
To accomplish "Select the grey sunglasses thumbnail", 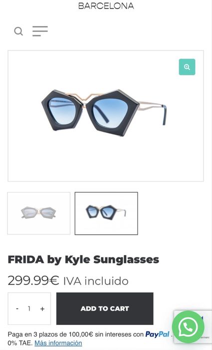I will [39, 213].
